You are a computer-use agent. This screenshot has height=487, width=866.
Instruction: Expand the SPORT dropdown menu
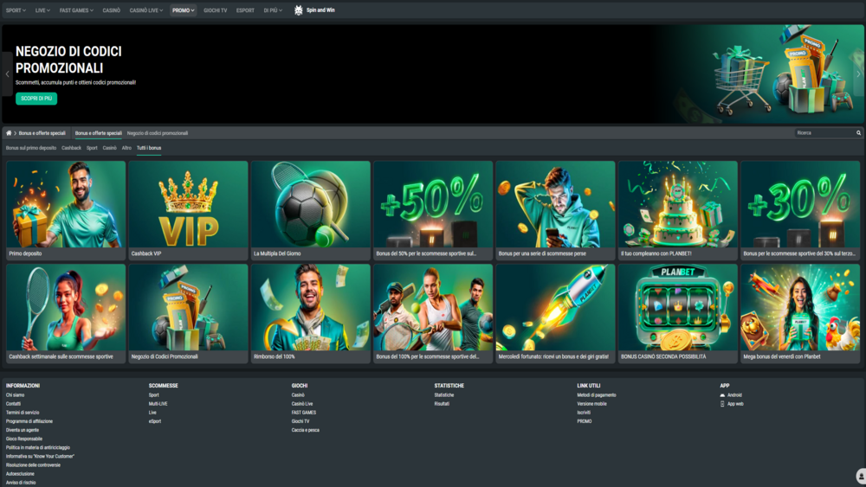pyautogui.click(x=16, y=10)
